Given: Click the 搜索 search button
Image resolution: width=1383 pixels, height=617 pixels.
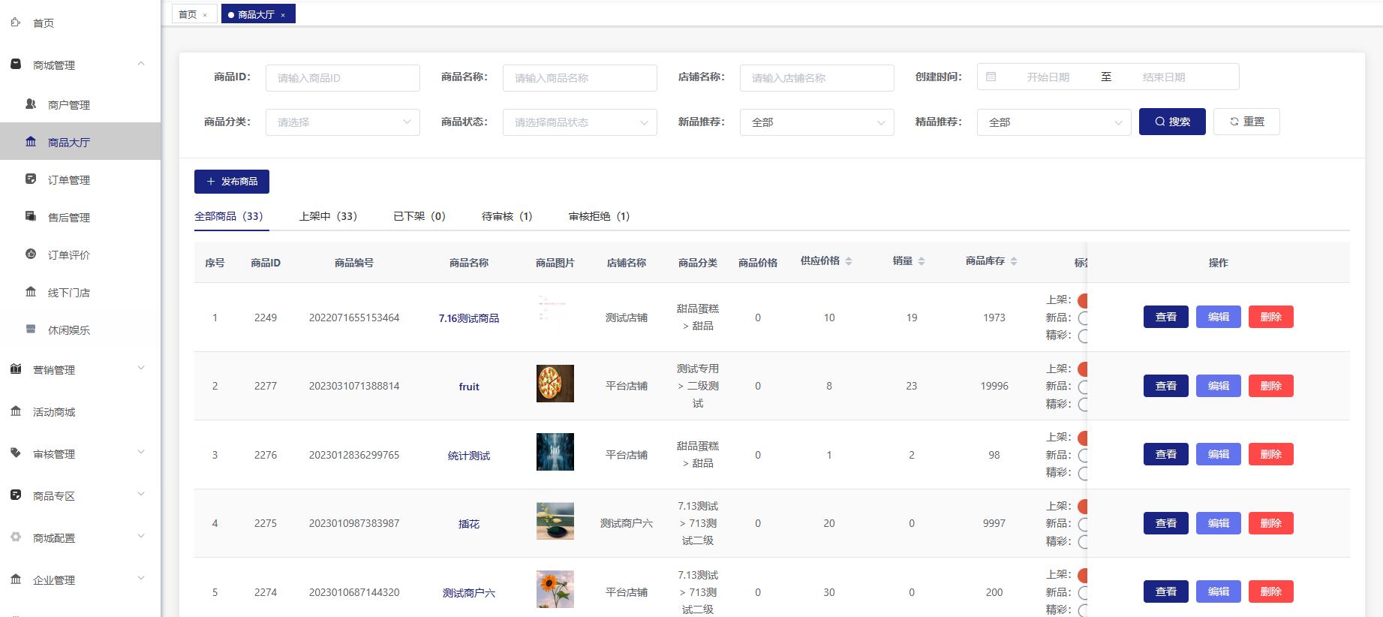Looking at the screenshot, I should (1172, 122).
